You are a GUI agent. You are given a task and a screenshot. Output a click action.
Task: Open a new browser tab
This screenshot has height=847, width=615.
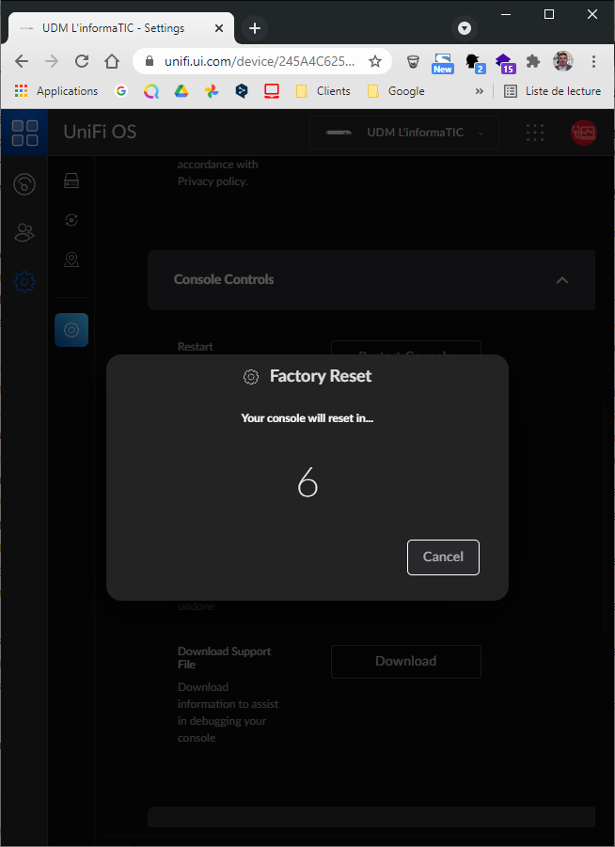[255, 28]
